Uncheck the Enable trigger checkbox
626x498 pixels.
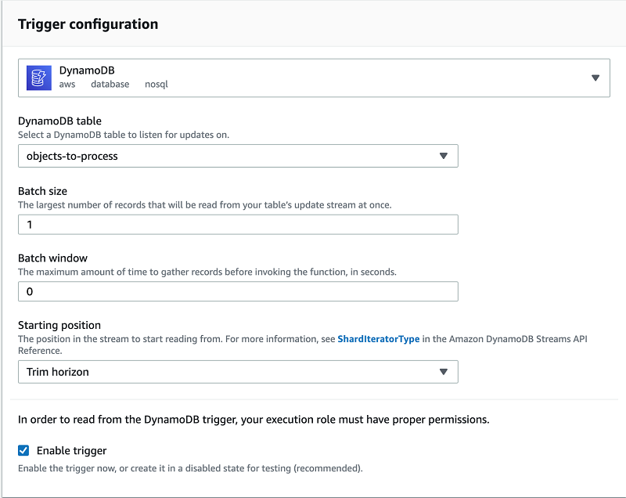pyautogui.click(x=23, y=450)
